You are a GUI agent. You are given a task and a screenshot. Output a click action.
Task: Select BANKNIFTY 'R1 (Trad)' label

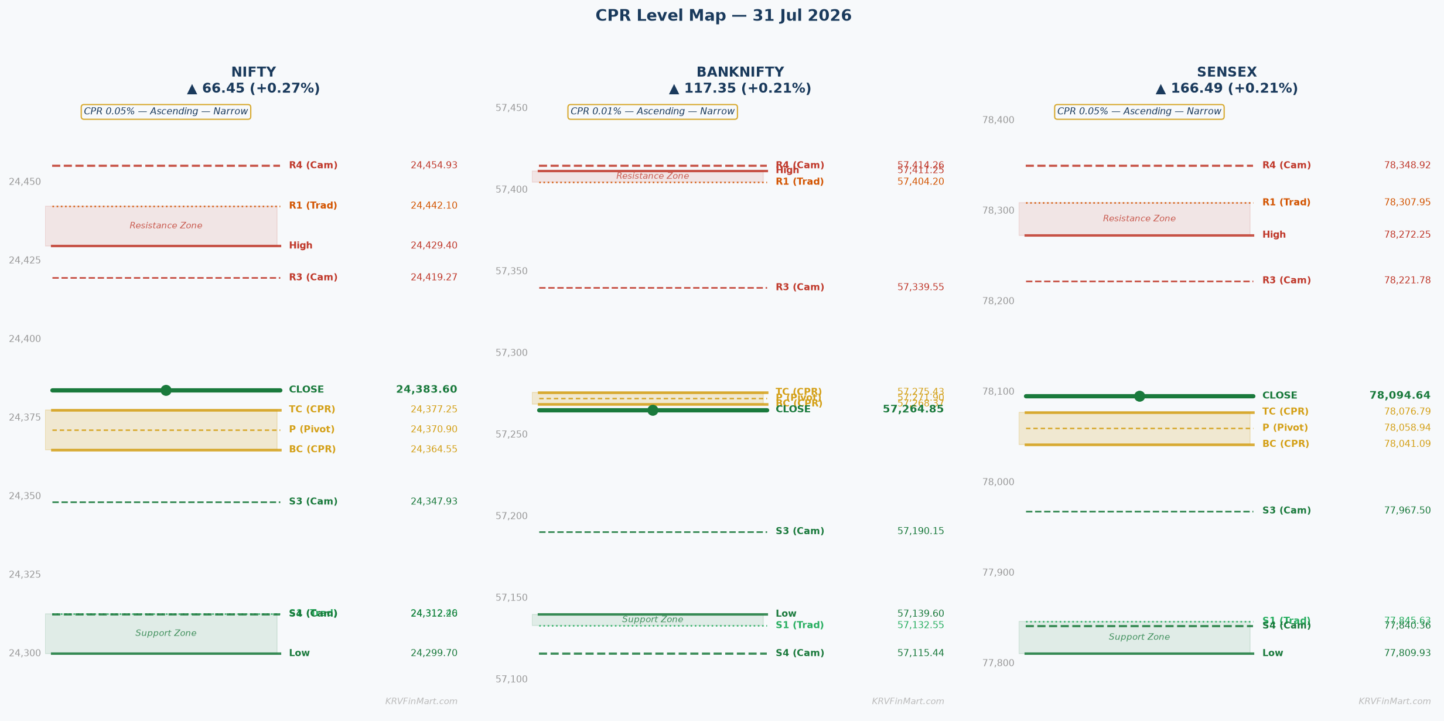tap(800, 182)
